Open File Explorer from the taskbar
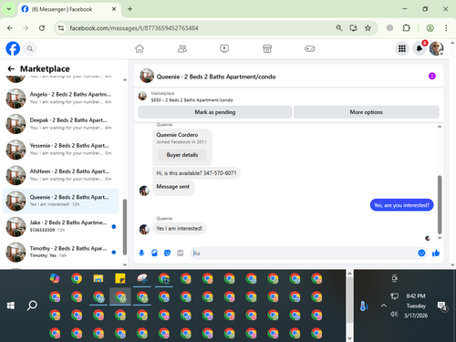This screenshot has width=456, height=342. point(98,278)
